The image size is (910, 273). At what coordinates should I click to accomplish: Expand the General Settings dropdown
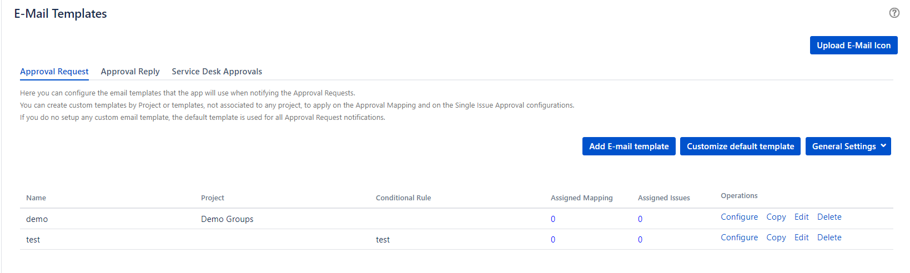tap(848, 146)
